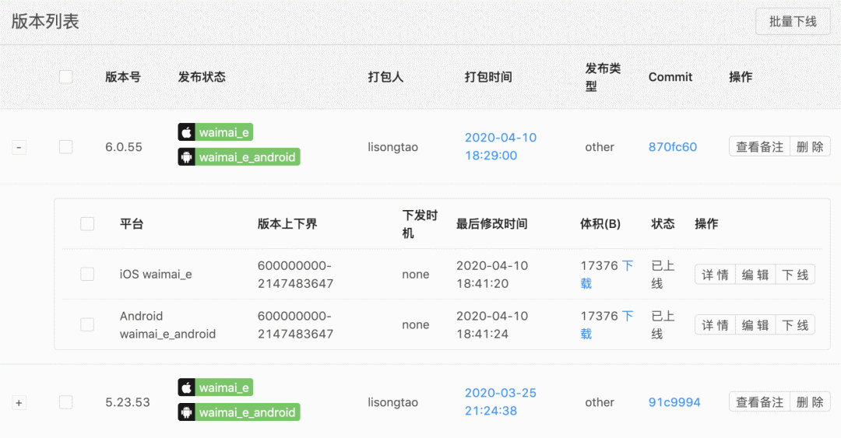Open commit link 870fc60
The width and height of the screenshot is (841, 438).
(x=673, y=147)
